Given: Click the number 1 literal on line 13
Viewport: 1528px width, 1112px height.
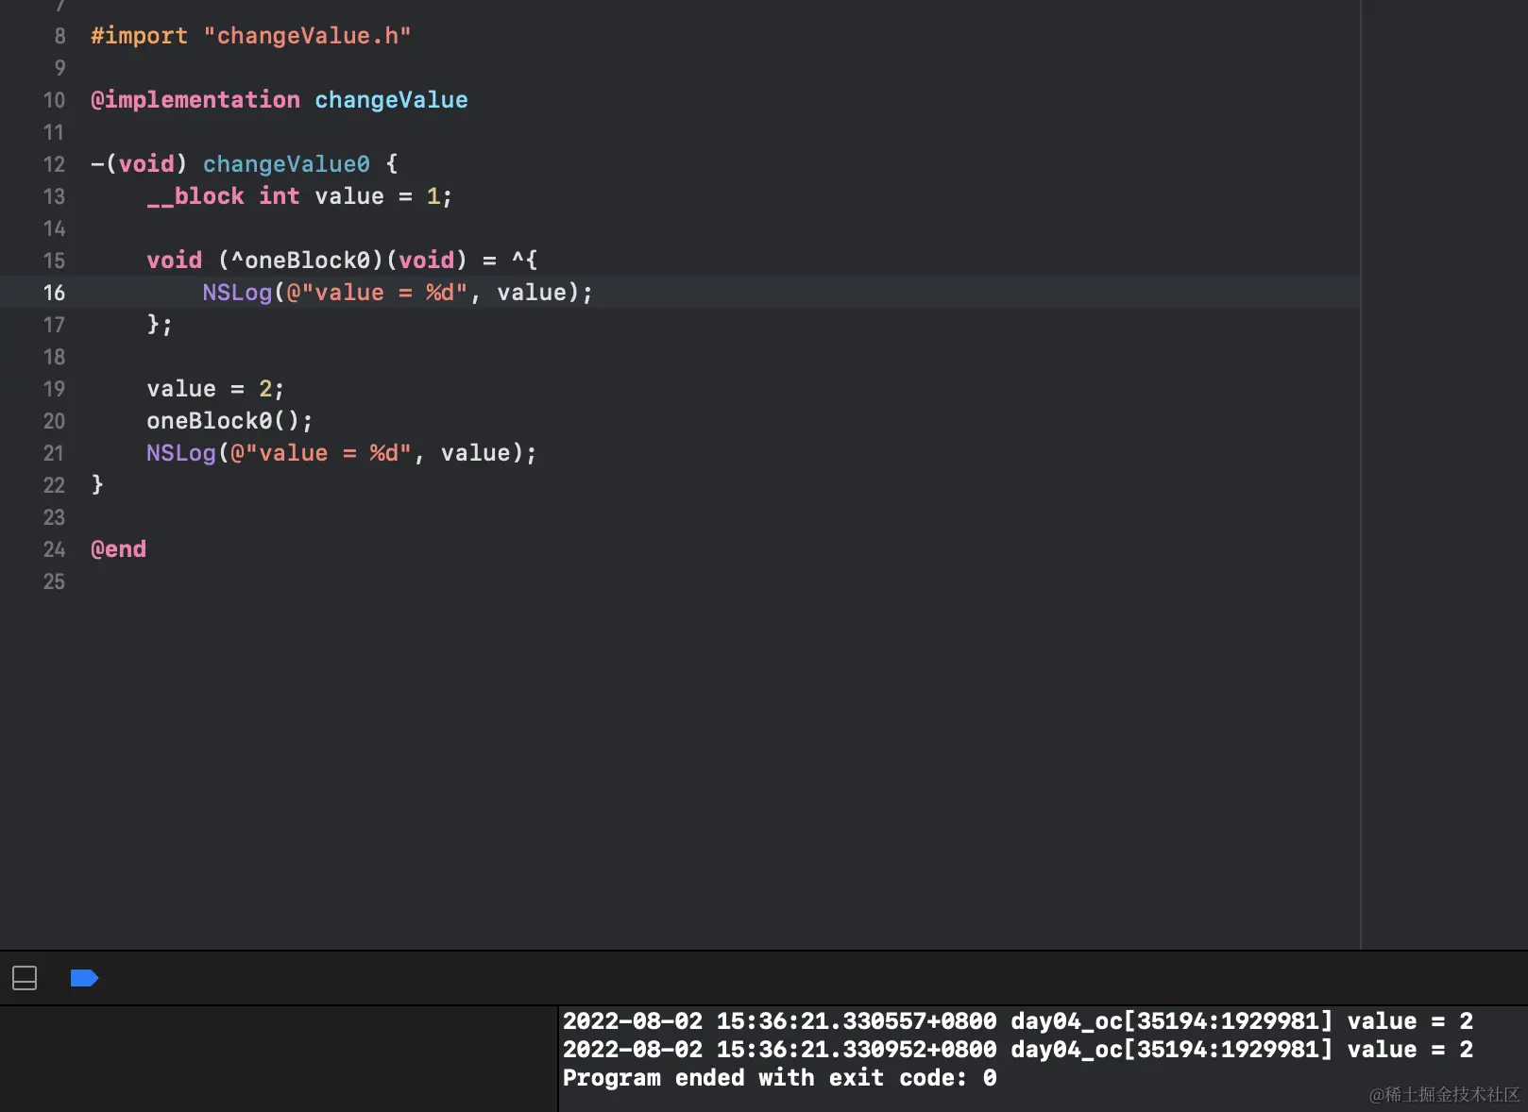Looking at the screenshot, I should tap(433, 196).
